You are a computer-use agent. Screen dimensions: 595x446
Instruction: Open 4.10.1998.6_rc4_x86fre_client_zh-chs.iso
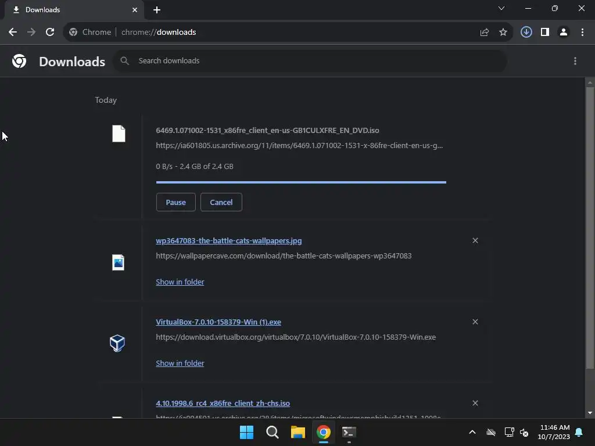tap(223, 403)
